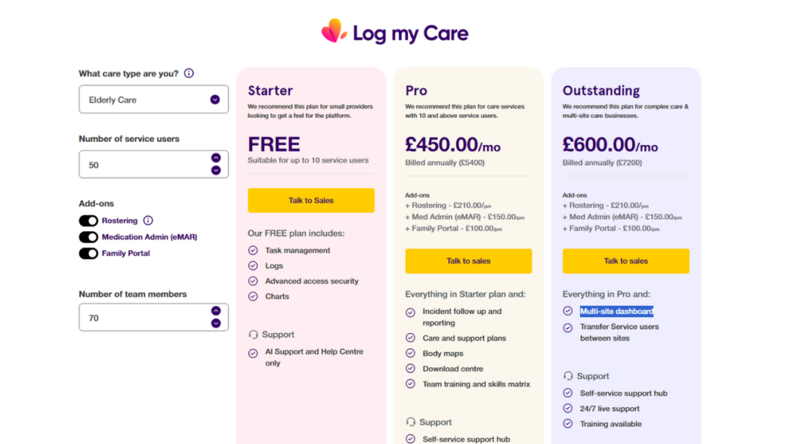Click the Support headset icon in Starter column

(x=254, y=335)
